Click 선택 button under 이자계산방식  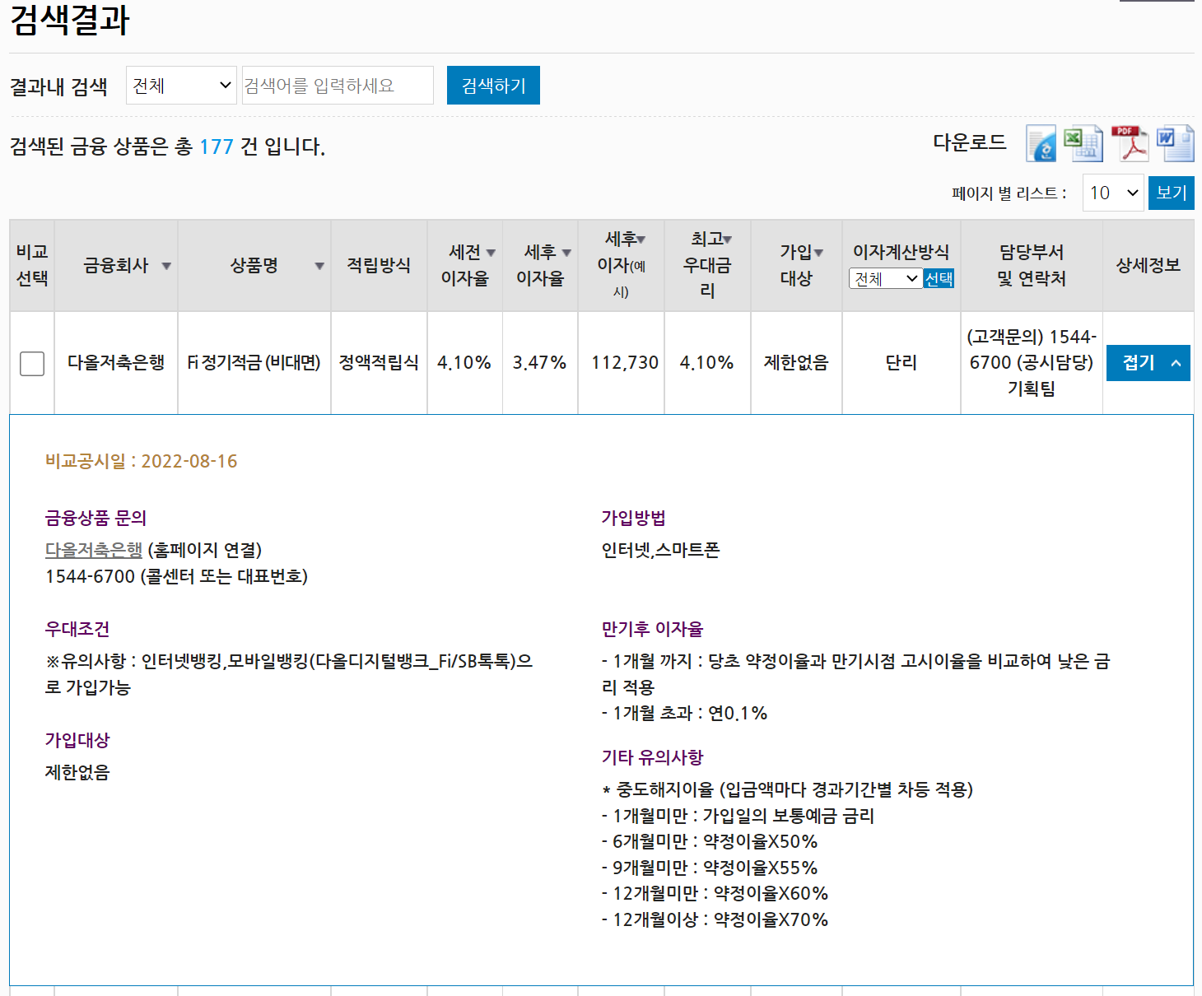[x=939, y=279]
